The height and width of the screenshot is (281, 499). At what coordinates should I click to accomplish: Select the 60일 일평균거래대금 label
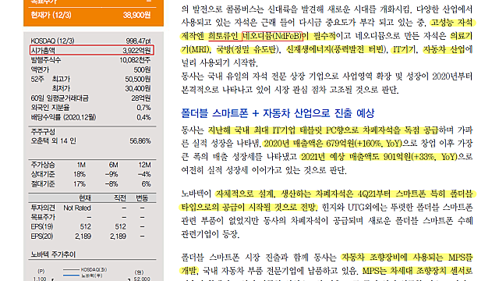point(59,98)
